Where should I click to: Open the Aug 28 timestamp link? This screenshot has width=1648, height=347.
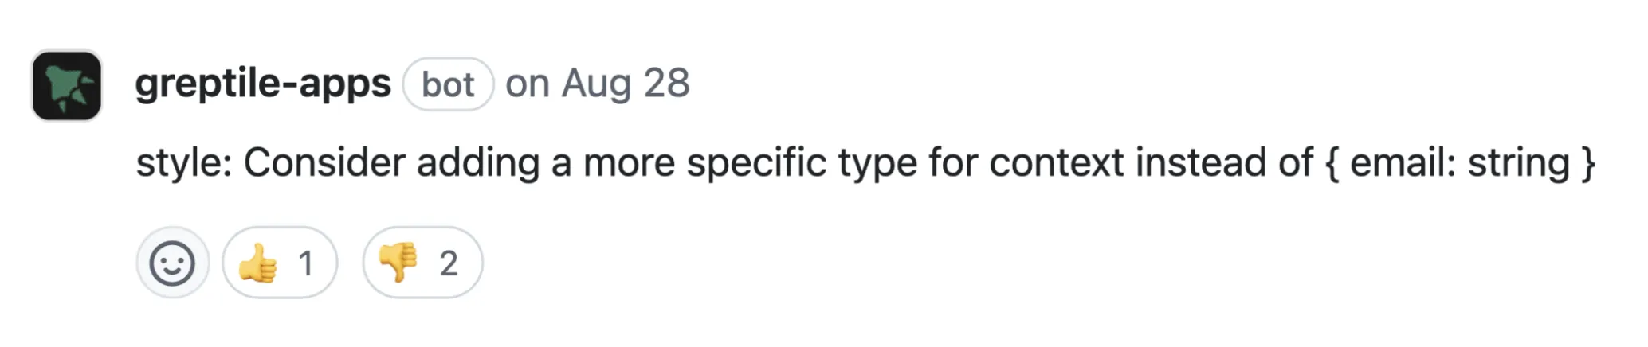point(626,84)
